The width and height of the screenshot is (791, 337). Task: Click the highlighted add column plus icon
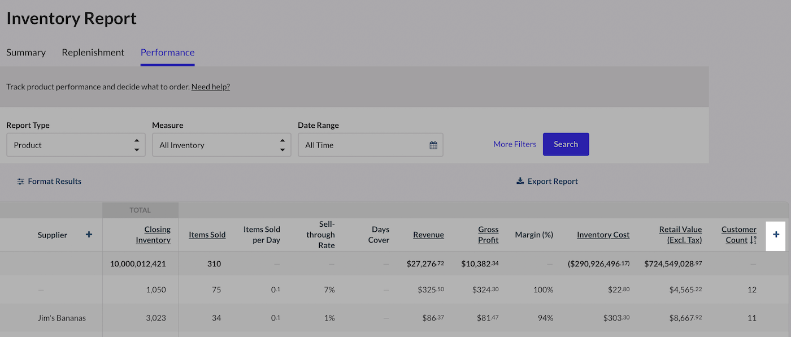(776, 235)
